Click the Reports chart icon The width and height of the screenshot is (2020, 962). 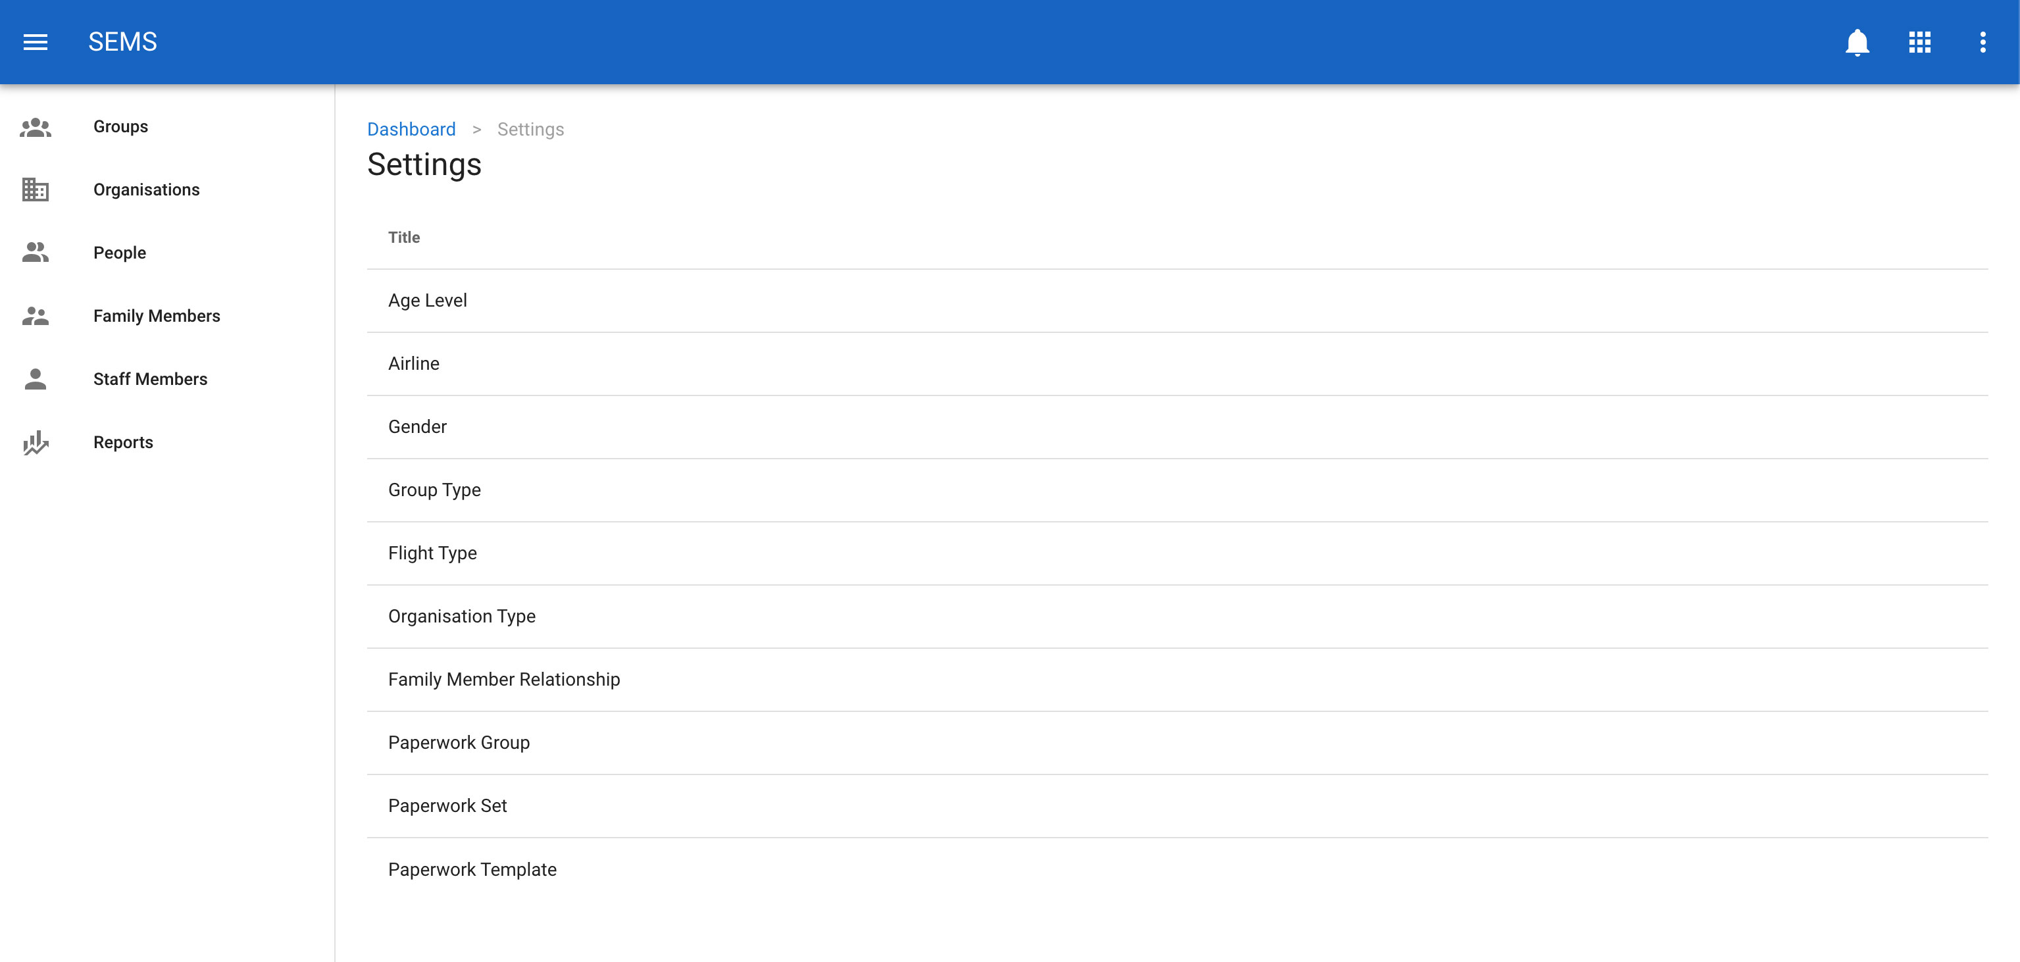36,442
